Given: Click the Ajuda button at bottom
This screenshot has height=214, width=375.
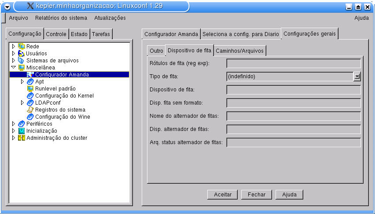Looking at the screenshot, I should pos(289,195).
